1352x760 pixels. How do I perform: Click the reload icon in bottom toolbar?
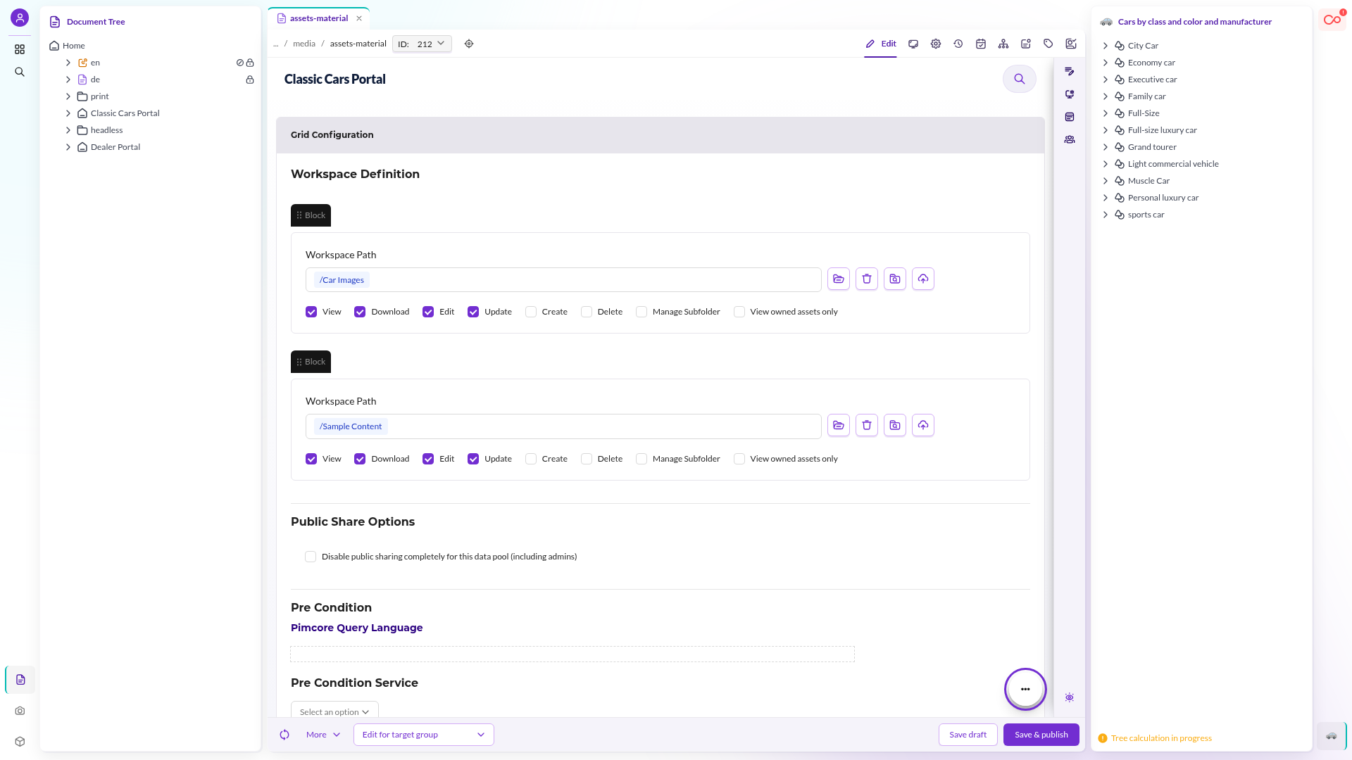284,735
